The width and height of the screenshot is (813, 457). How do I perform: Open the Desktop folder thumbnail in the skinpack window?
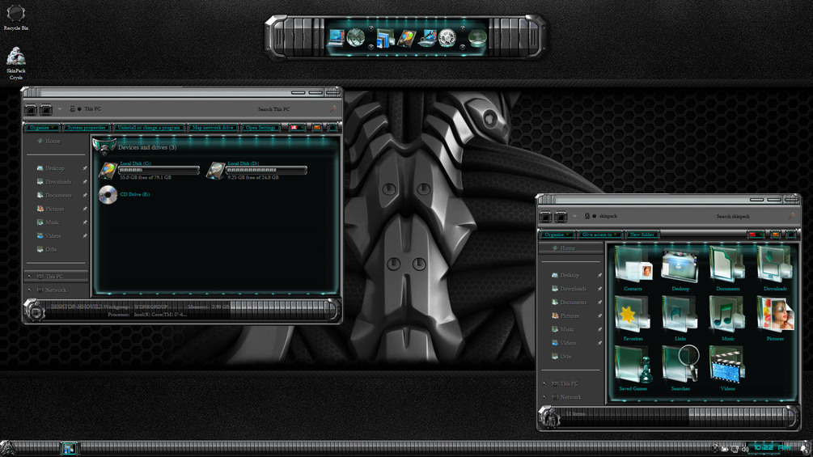coord(680,269)
